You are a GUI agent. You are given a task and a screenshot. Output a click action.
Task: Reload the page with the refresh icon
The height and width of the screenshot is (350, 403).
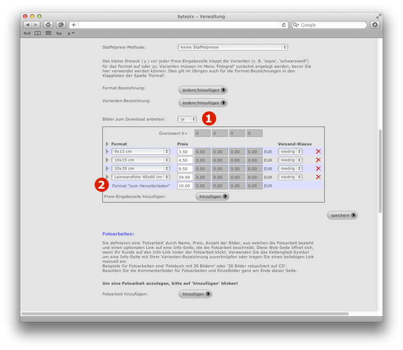click(x=284, y=25)
